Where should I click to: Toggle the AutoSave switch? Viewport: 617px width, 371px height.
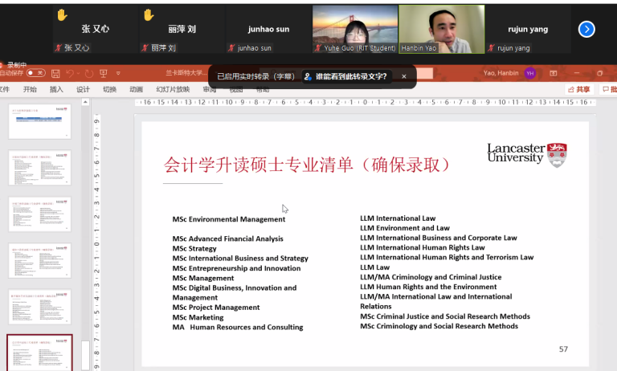coord(35,73)
